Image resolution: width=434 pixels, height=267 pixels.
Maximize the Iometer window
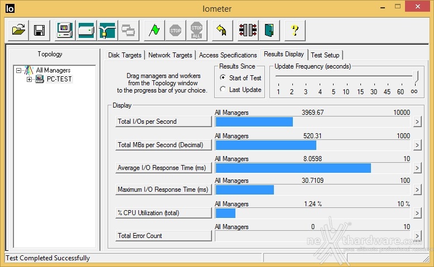398,6
